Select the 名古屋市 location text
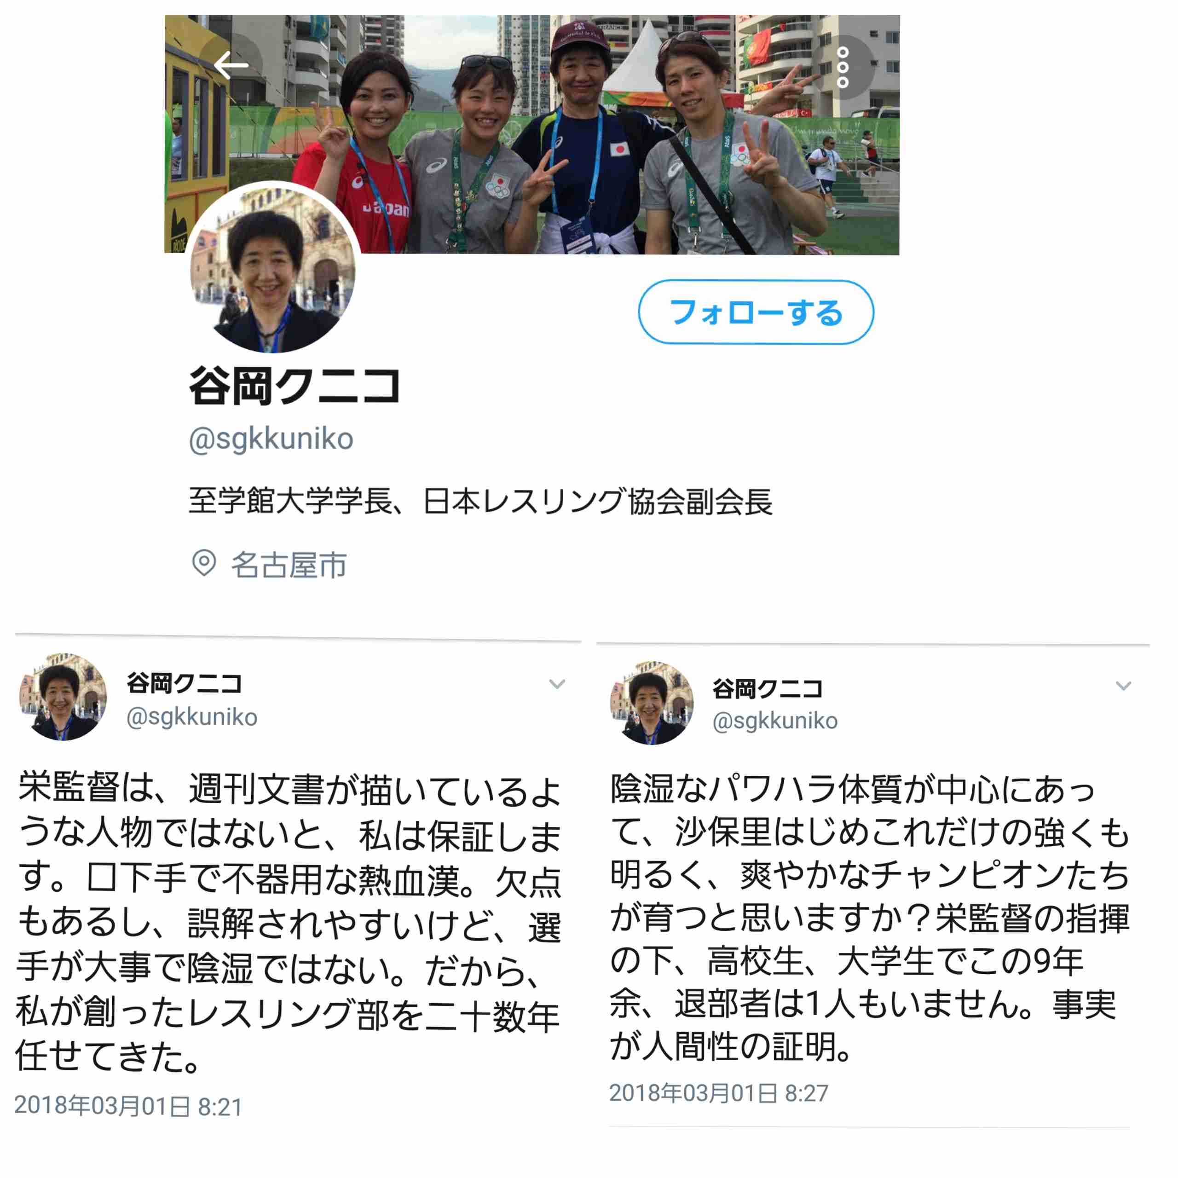Viewport: 1178px width, 1178px height. (x=289, y=565)
